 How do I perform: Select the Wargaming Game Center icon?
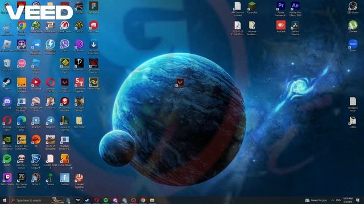click(65, 25)
